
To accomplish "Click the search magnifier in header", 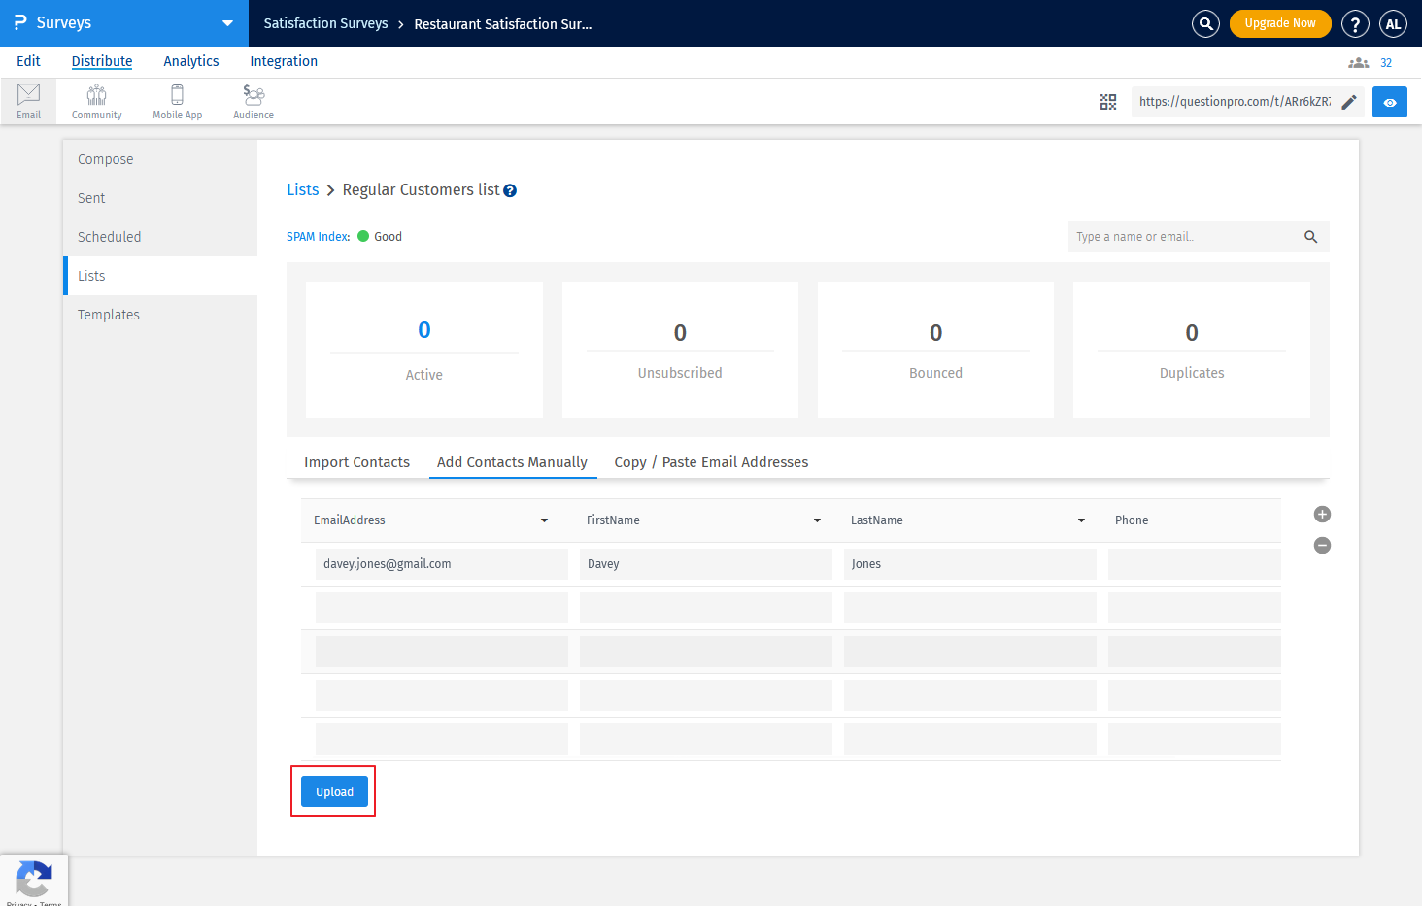I will tap(1205, 23).
